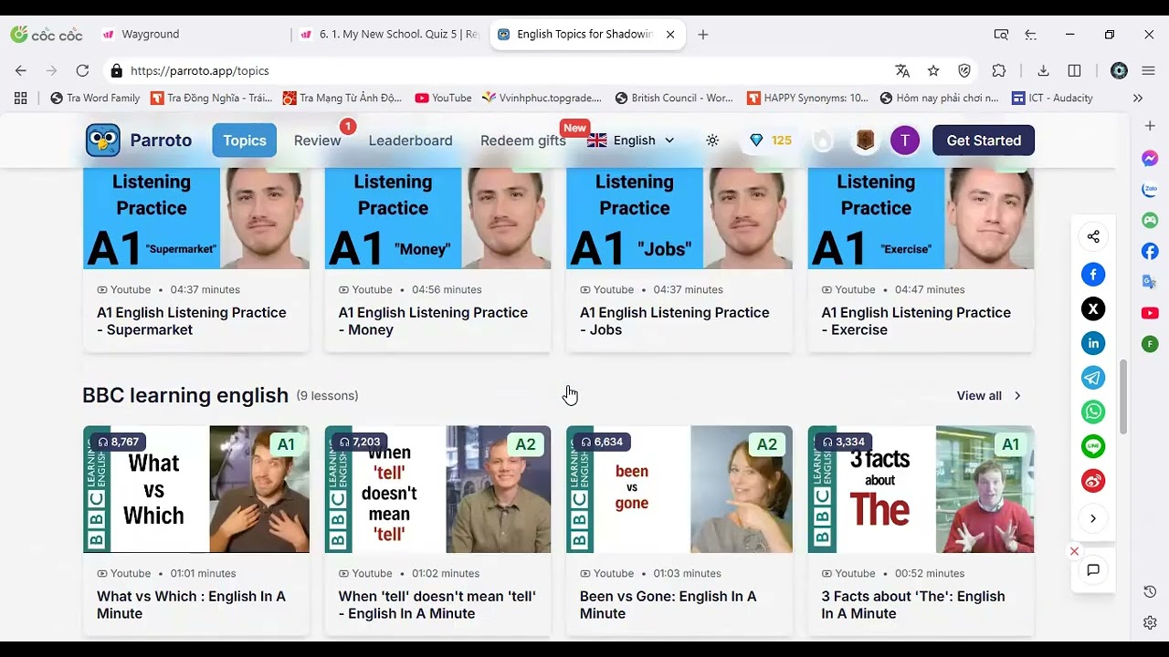Bookmark this page with the star
Image resolution: width=1169 pixels, height=657 pixels.
point(933,71)
